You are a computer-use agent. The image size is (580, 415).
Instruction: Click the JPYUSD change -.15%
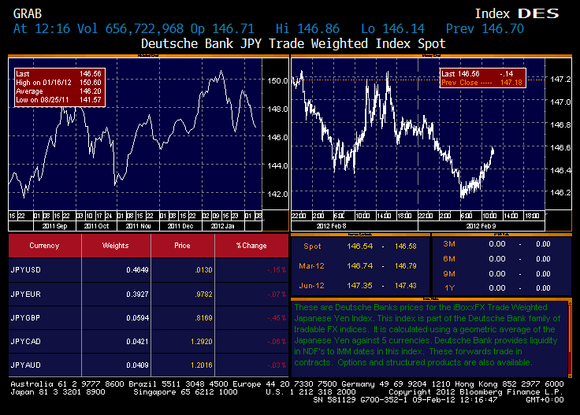click(277, 270)
